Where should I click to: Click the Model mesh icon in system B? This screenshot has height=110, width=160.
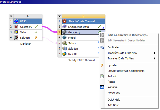(64, 38)
